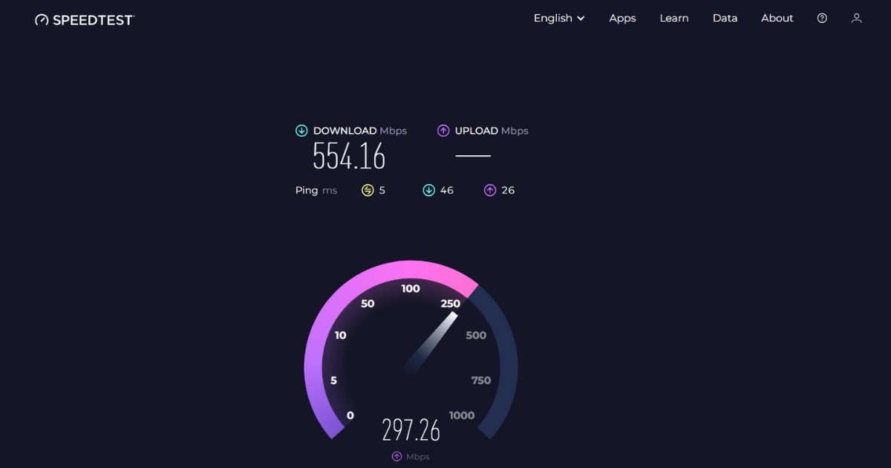
Task: Click the download latency icon beside 46
Action: 430,190
